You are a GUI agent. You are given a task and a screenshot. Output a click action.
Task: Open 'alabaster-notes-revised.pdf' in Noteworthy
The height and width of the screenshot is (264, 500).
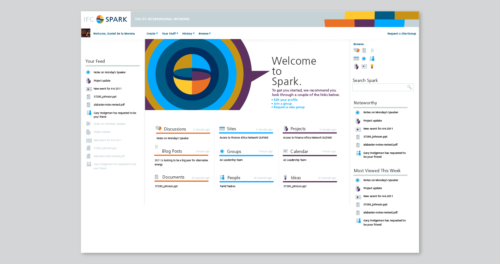380,145
